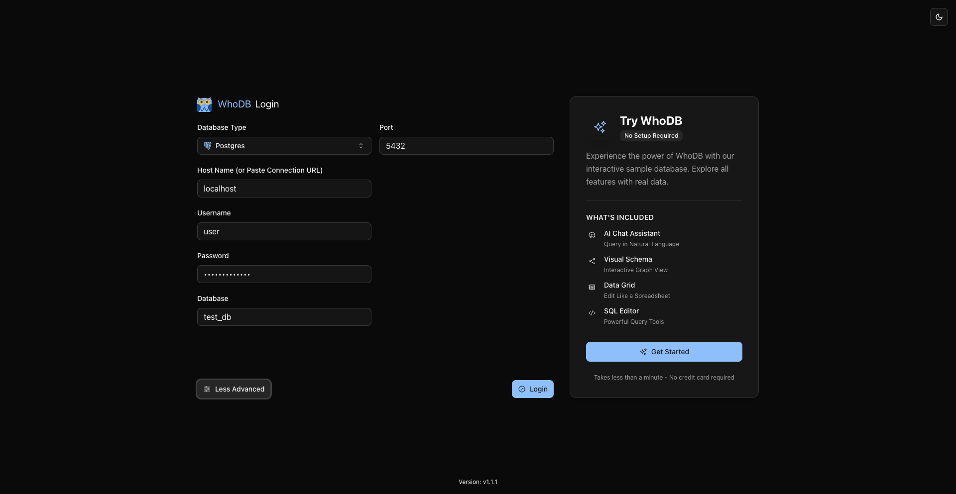Viewport: 956px width, 494px height.
Task: Click the Login button
Action: tap(533, 389)
